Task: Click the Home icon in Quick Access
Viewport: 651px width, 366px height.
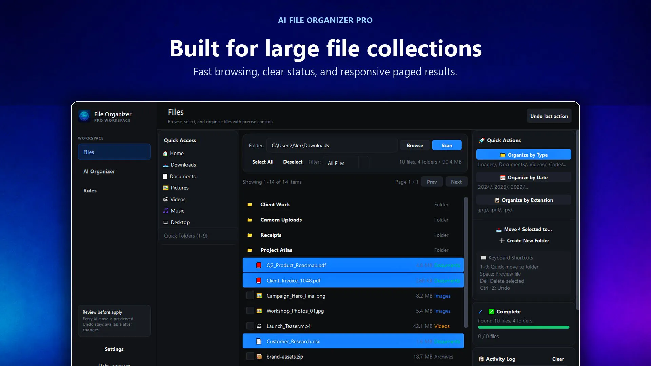Action: 165,154
